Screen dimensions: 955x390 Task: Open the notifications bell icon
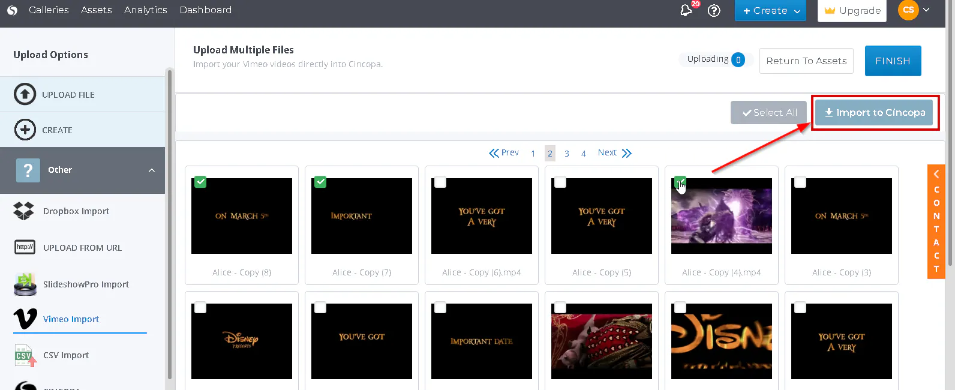[686, 10]
